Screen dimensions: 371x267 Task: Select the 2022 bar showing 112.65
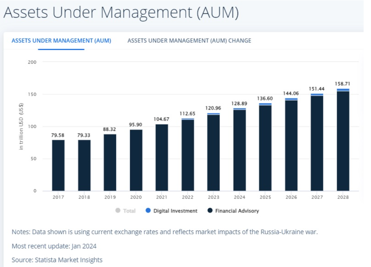[188, 155]
